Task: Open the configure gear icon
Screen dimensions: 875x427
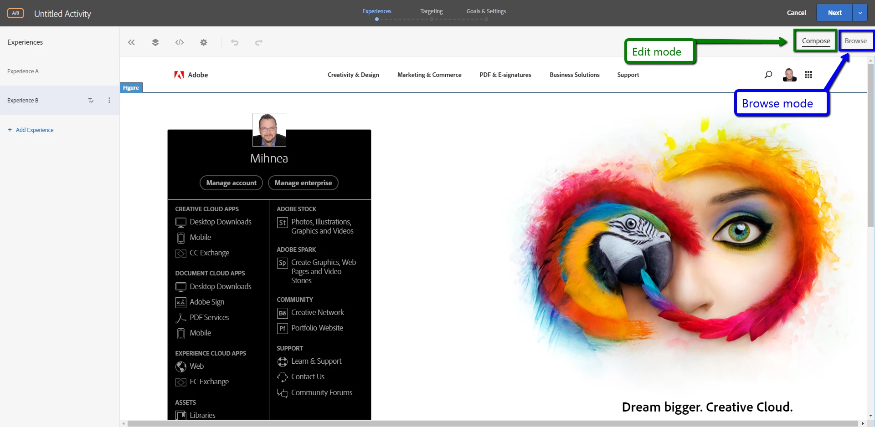Action: [204, 42]
